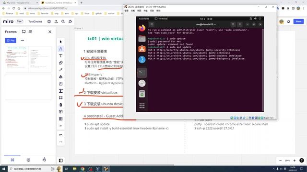Open Miro board search magnifier

pyautogui.click(x=63, y=21)
